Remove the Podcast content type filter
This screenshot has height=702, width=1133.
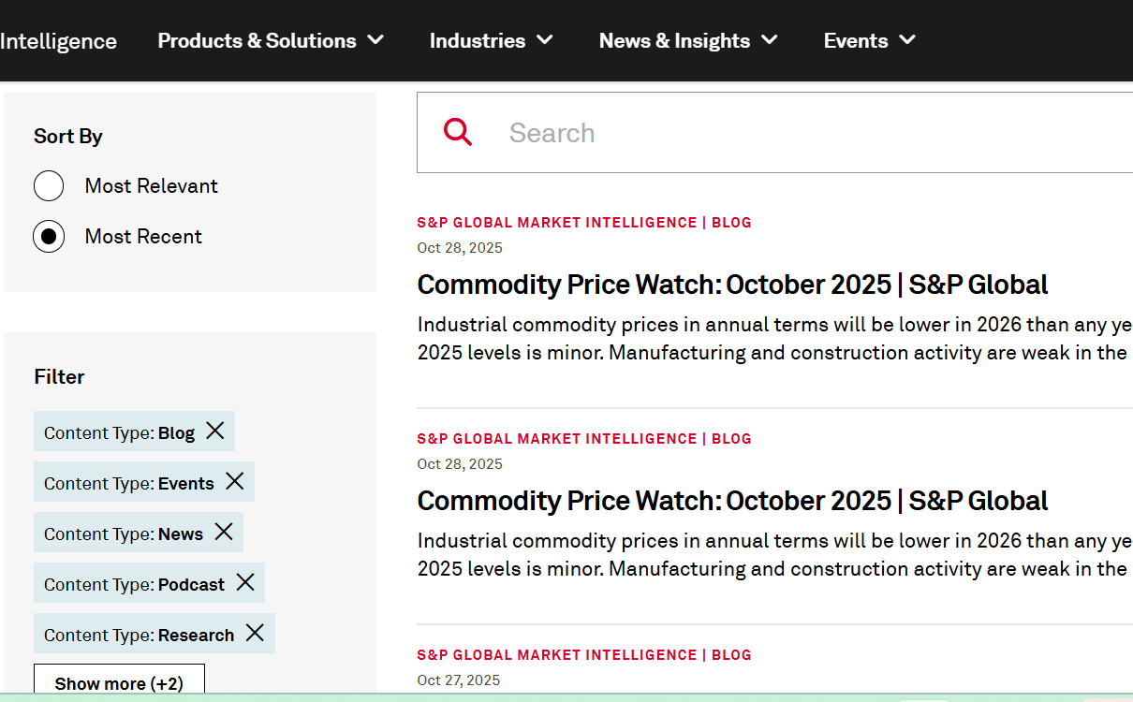point(245,582)
